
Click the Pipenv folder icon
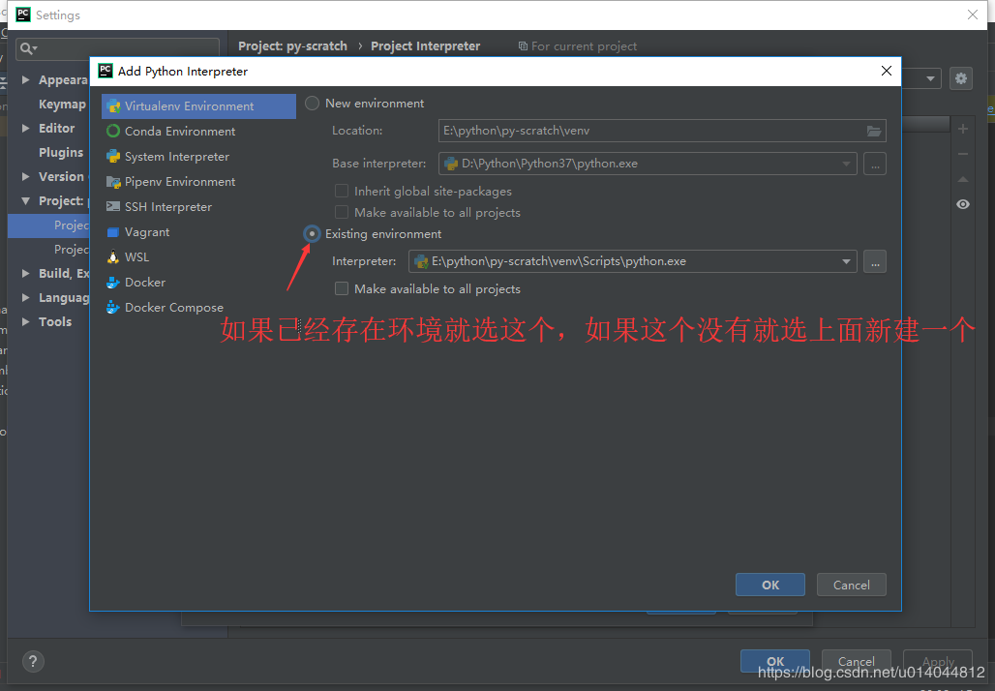click(113, 182)
